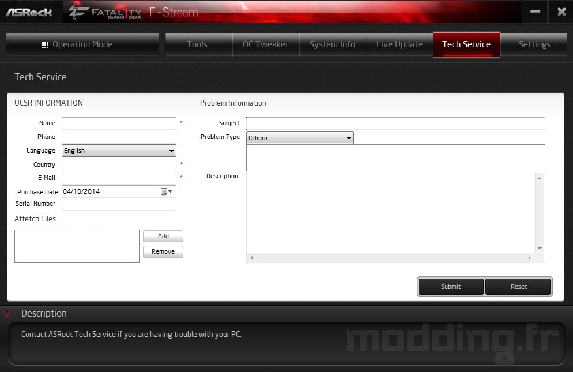Click the Description scroll down arrow
This screenshot has height=372, width=573.
(x=540, y=249)
